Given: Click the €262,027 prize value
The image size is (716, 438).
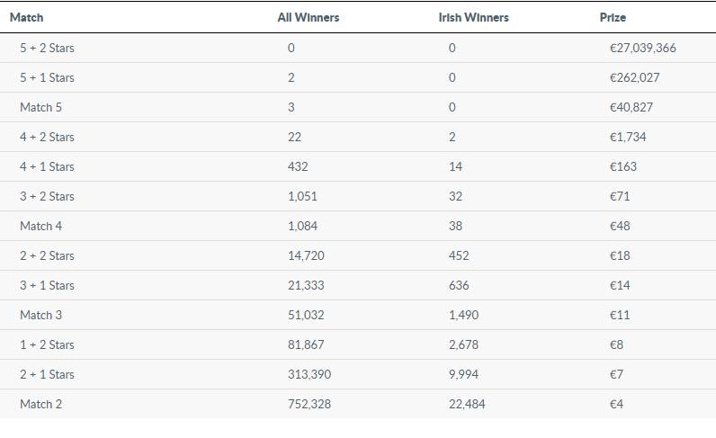Looking at the screenshot, I should coord(634,77).
